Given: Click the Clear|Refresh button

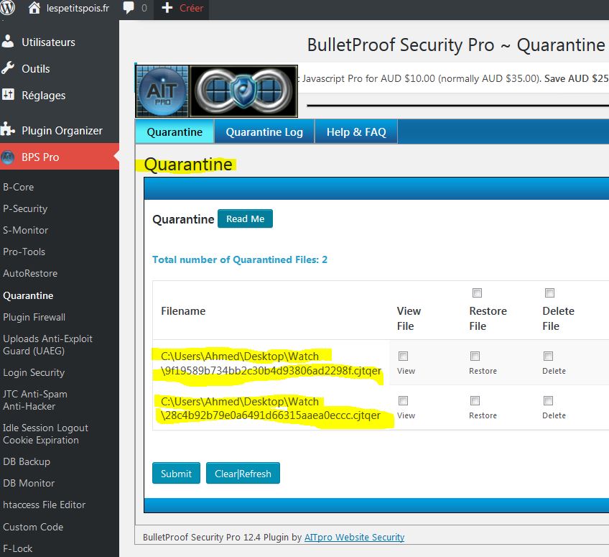Looking at the screenshot, I should point(243,474).
